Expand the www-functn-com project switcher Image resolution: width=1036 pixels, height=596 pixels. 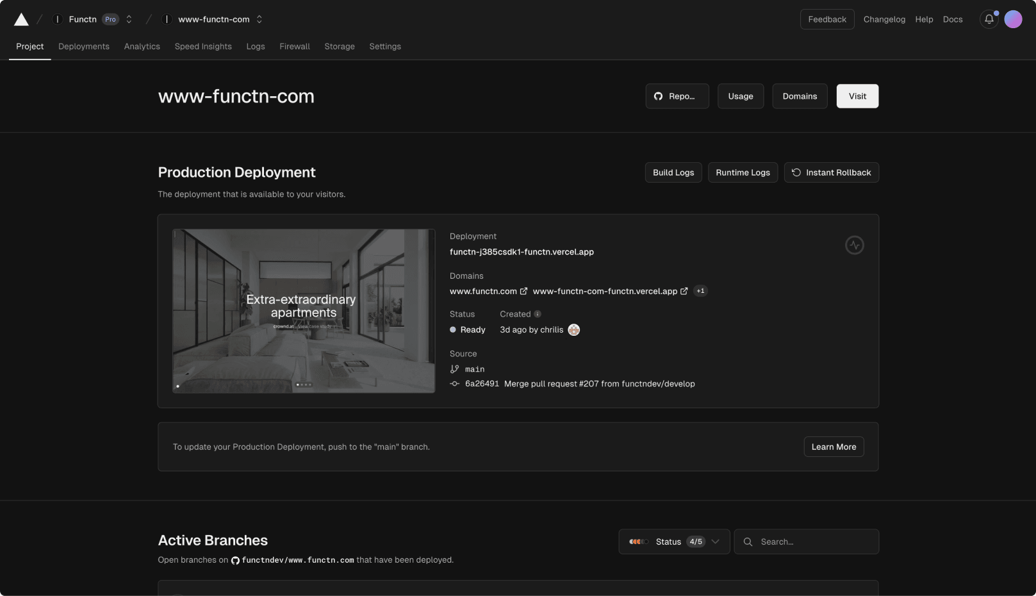tap(259, 19)
